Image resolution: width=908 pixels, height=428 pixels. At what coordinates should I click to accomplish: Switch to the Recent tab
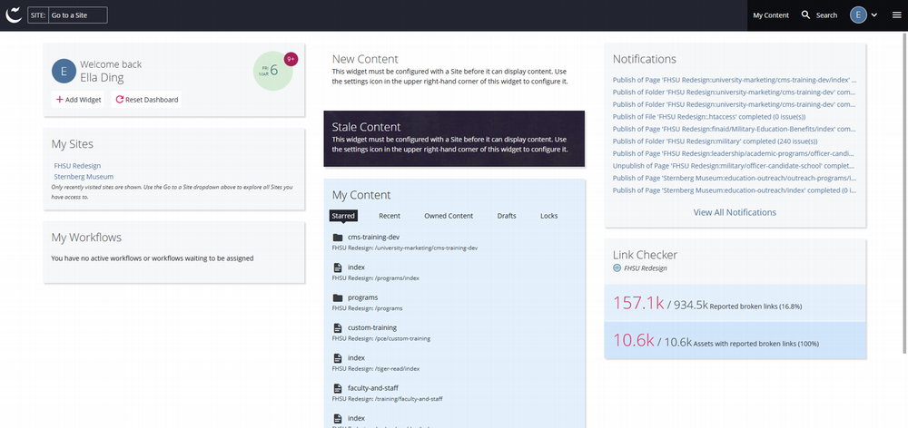(390, 216)
